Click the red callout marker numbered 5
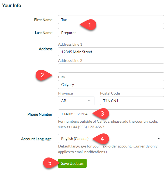 pos(51,163)
